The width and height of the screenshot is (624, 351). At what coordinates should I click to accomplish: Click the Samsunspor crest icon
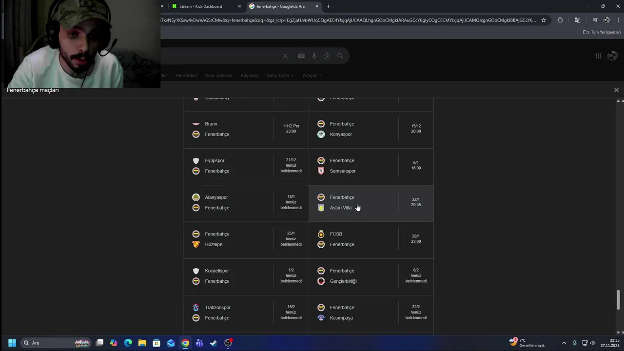tap(321, 171)
